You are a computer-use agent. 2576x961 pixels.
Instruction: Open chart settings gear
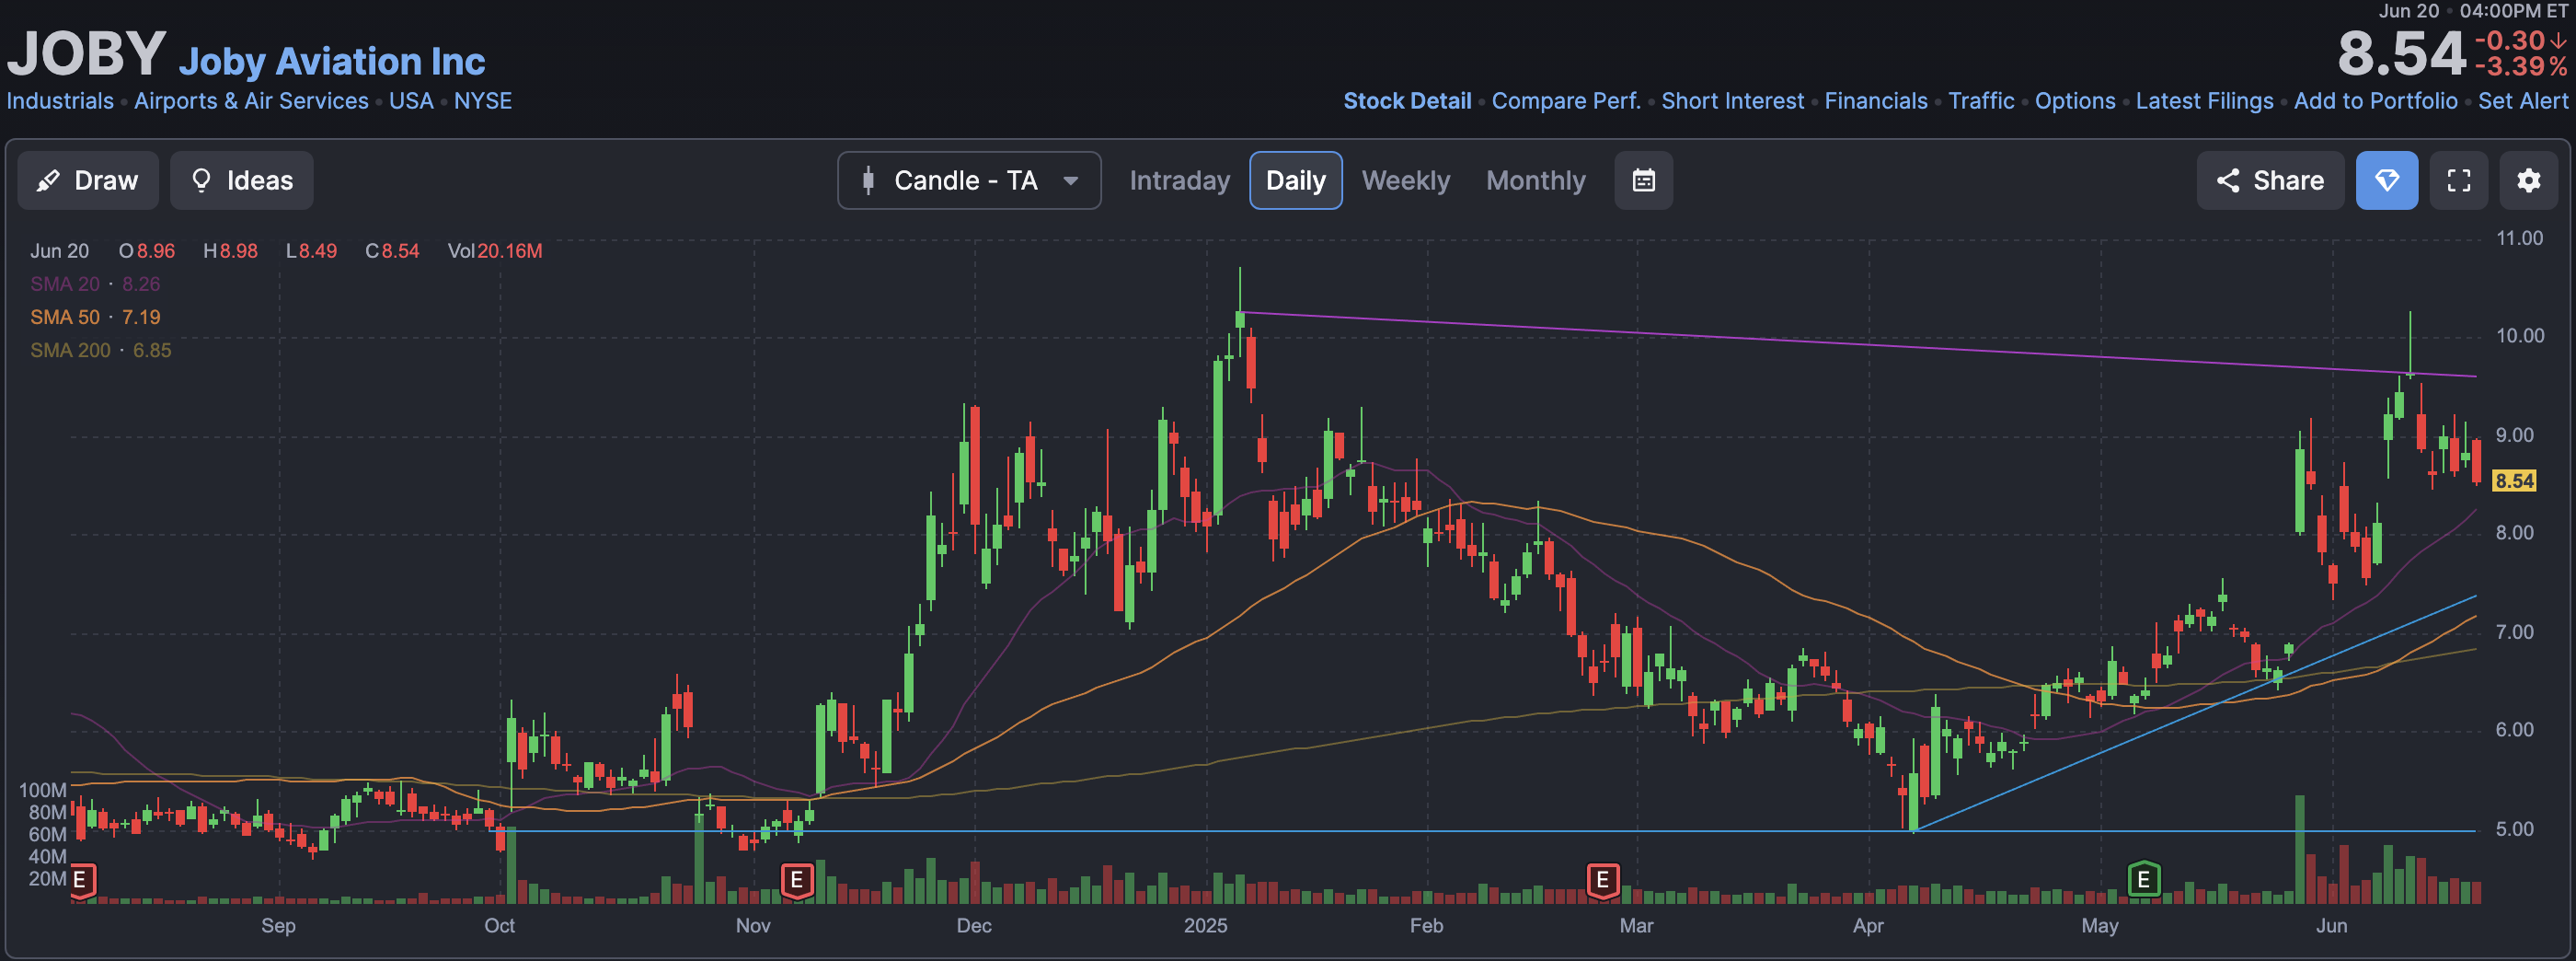[2528, 180]
